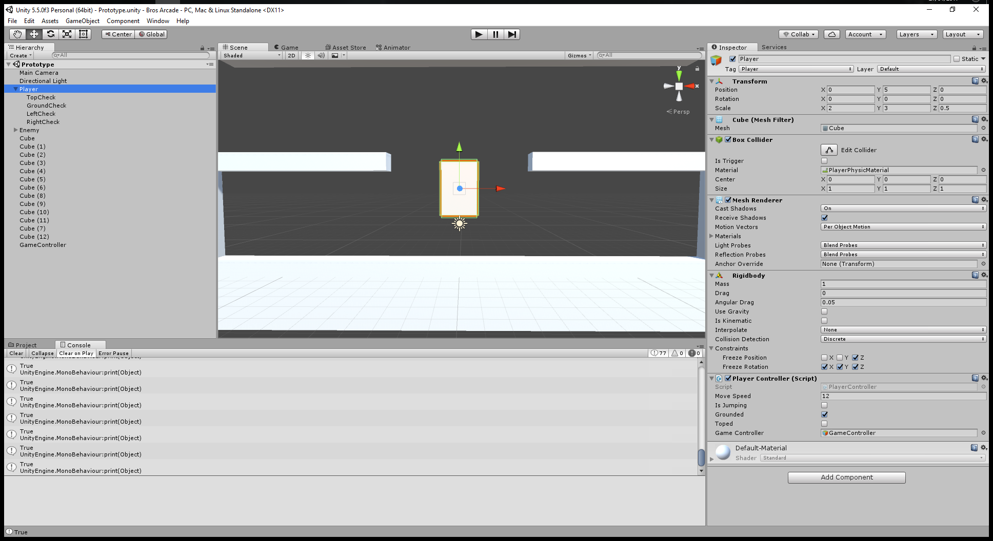
Task: Open the Assets menu
Action: click(x=50, y=21)
